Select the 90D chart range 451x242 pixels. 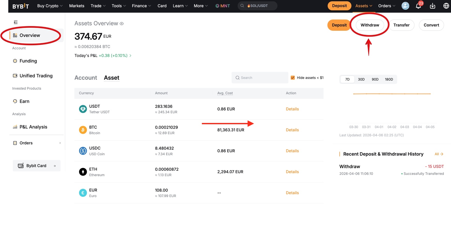375,79
